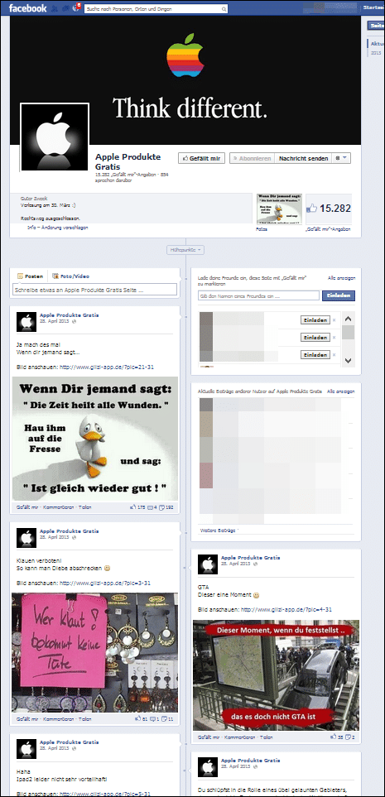
Task: Open the notifications globe icon with red badge
Action: pyautogui.click(x=77, y=7)
